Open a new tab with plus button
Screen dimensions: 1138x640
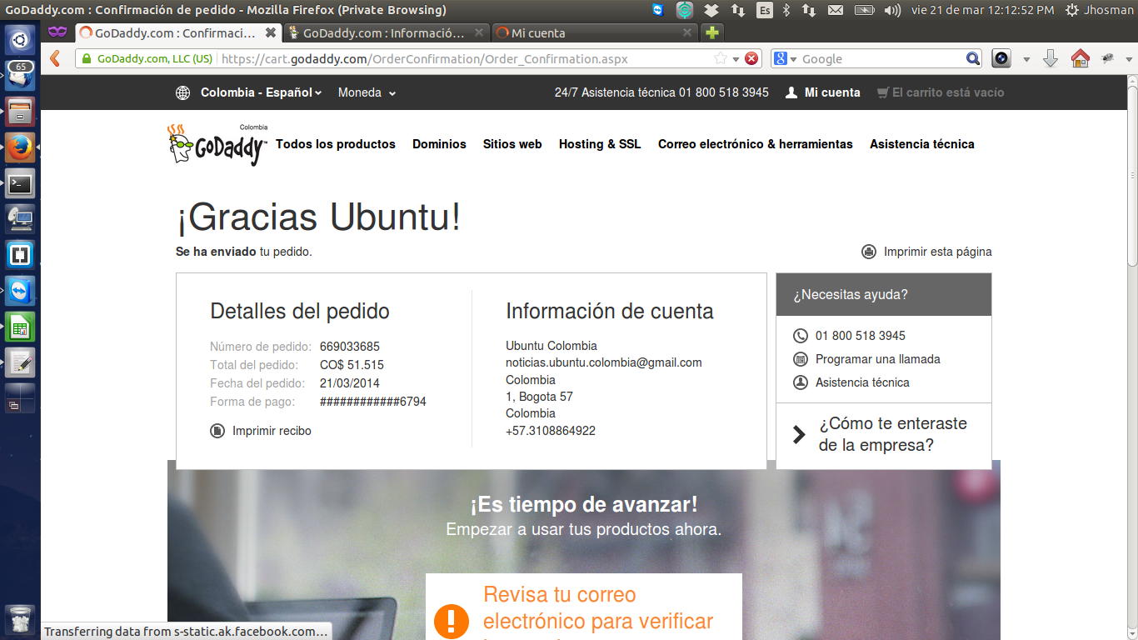[711, 33]
